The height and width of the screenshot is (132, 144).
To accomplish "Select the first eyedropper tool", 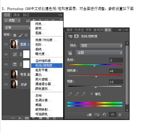I will [x=70, y=94].
